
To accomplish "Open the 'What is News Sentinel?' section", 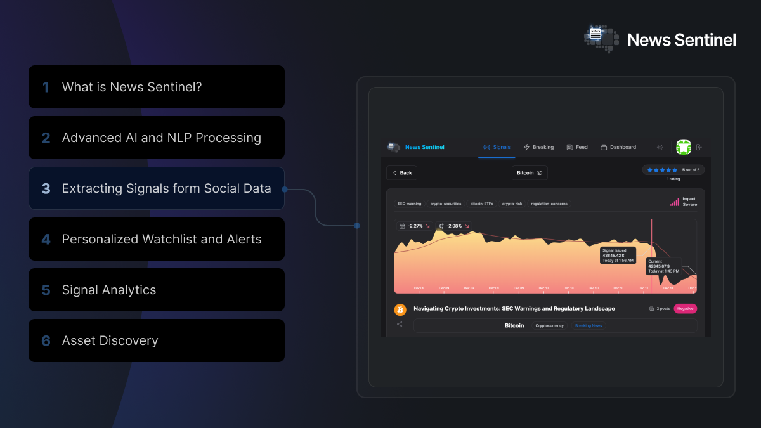I will coord(157,87).
